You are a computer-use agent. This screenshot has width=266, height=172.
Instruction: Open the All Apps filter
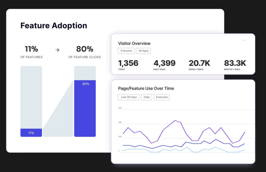[x=144, y=51]
